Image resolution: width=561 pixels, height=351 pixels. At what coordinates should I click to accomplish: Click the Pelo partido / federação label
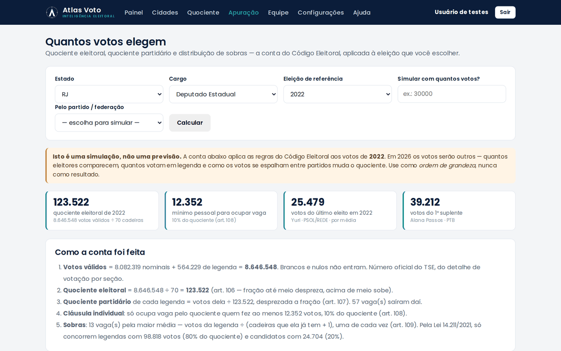pos(89,107)
